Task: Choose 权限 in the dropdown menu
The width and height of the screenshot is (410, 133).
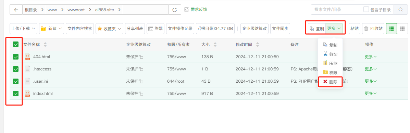Action: pyautogui.click(x=330, y=72)
